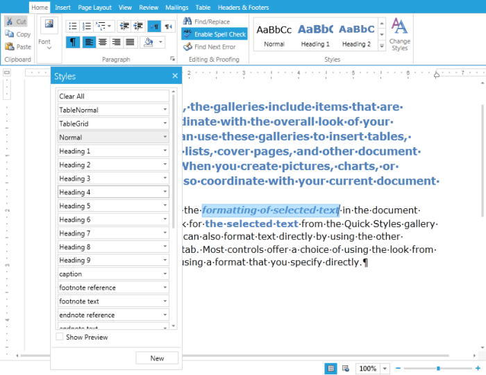The image size is (486, 375).
Task: Click the Copy icon in Clipboard
Action: (x=9, y=34)
